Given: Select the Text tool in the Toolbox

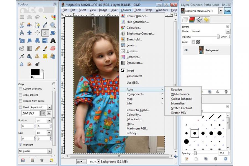Looking at the screenshot, I should (53, 41).
